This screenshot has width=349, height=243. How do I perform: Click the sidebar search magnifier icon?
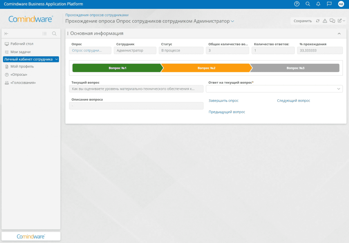point(54,33)
